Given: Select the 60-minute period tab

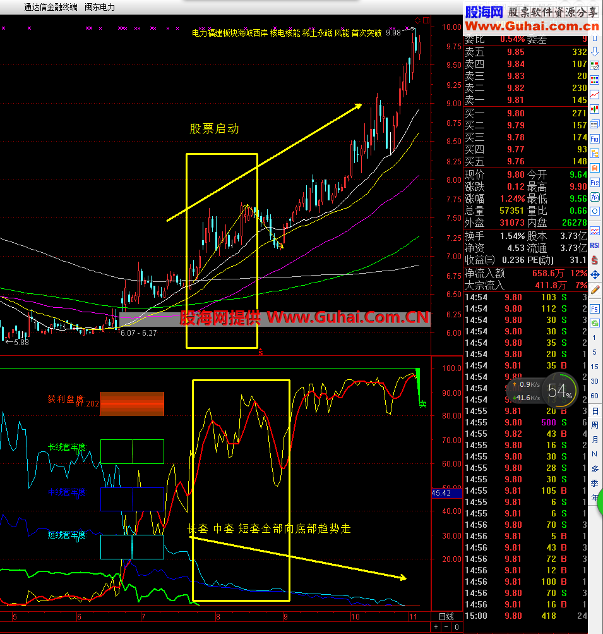Looking at the screenshot, I should [x=595, y=396].
